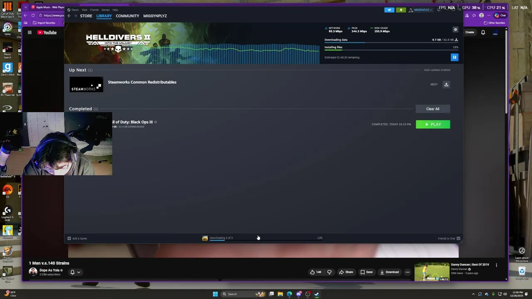532x299 pixels.
Task: Open Steam announcements megaphone button
Action: point(389,10)
